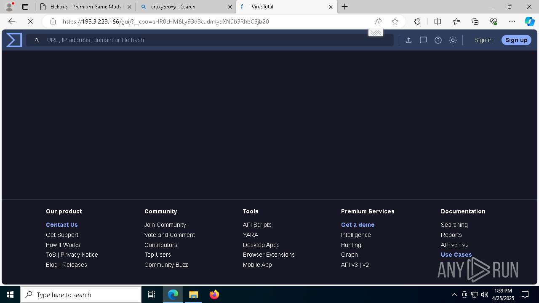Image resolution: width=539 pixels, height=303 pixels.
Task: Open the Mobile App link
Action: pyautogui.click(x=257, y=265)
